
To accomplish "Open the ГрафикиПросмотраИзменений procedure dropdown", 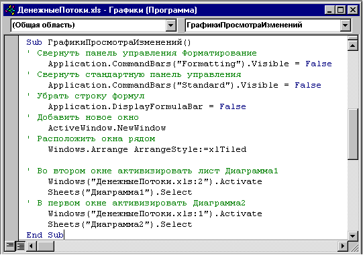I will 345,25.
